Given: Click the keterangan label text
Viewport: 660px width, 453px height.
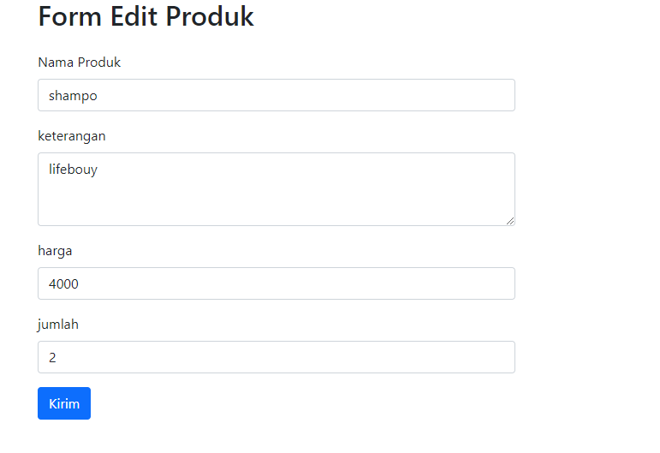Looking at the screenshot, I should pyautogui.click(x=72, y=136).
